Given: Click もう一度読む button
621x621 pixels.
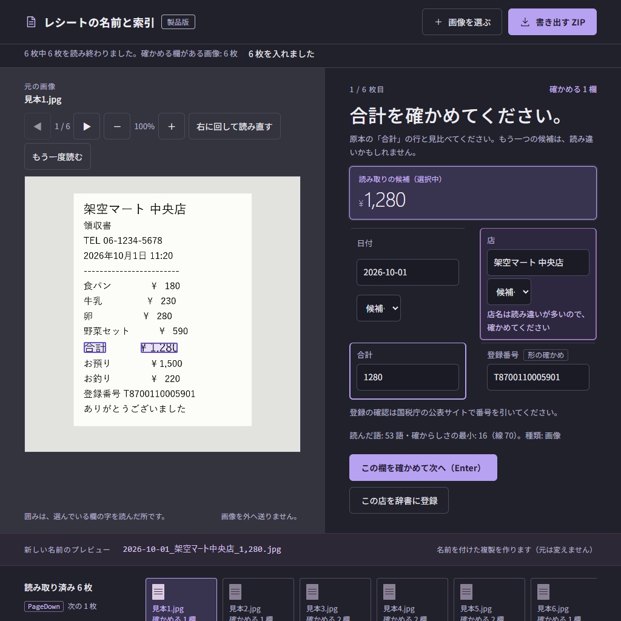Looking at the screenshot, I should pos(58,157).
